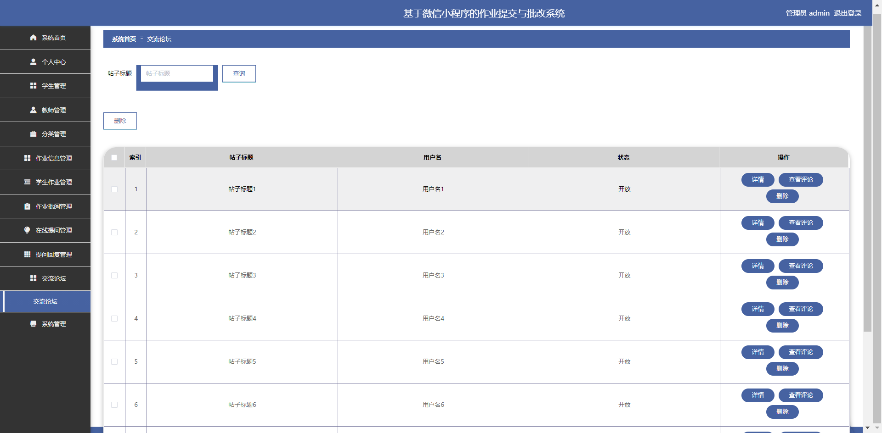The width and height of the screenshot is (882, 433).
Task: Click 查看评论 for 帖子标题5
Action: [x=801, y=352]
